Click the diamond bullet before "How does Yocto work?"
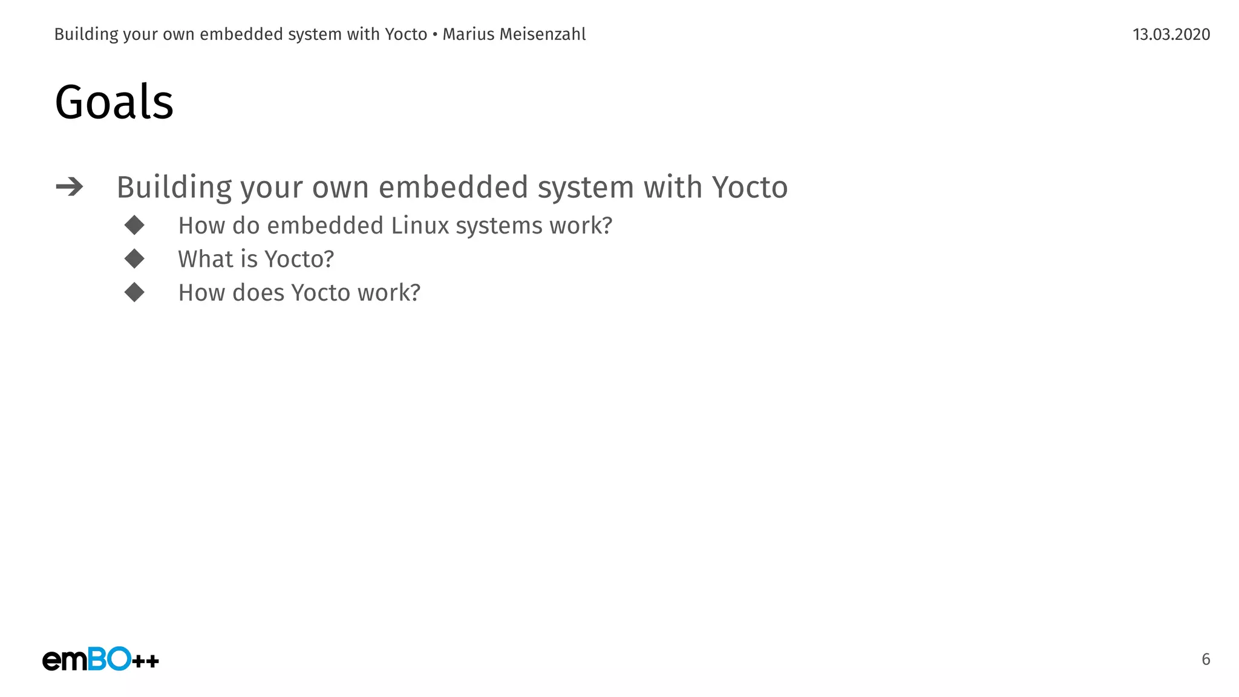 (x=134, y=293)
